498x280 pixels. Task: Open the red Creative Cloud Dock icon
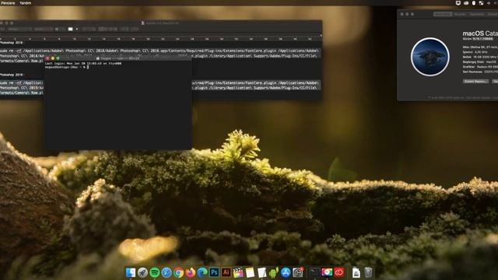click(x=339, y=272)
